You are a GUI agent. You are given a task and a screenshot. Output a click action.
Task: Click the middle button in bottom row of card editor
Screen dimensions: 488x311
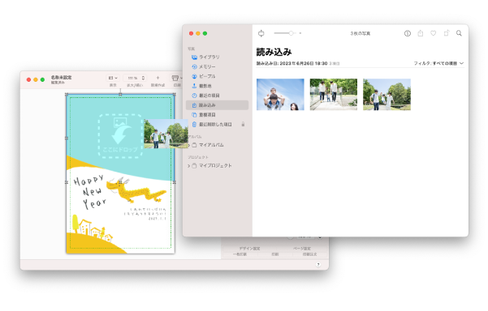275,254
